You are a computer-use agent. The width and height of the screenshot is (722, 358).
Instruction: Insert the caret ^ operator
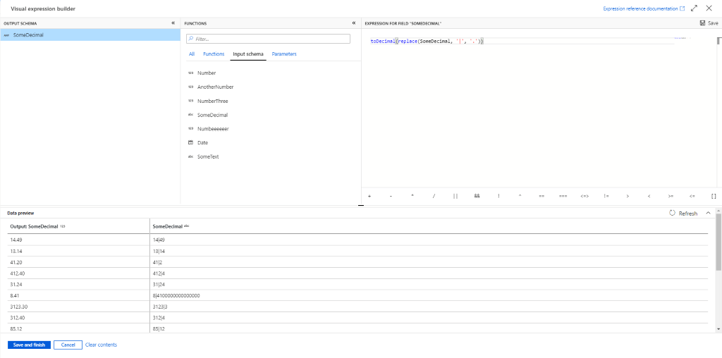[520, 196]
